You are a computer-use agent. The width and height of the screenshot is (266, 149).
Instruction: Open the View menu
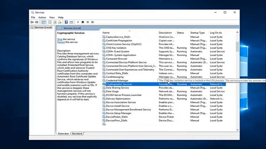52,17
